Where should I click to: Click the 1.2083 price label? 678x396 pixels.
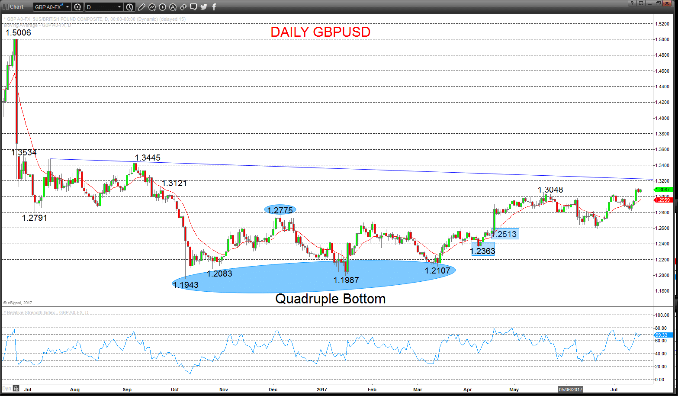(219, 274)
